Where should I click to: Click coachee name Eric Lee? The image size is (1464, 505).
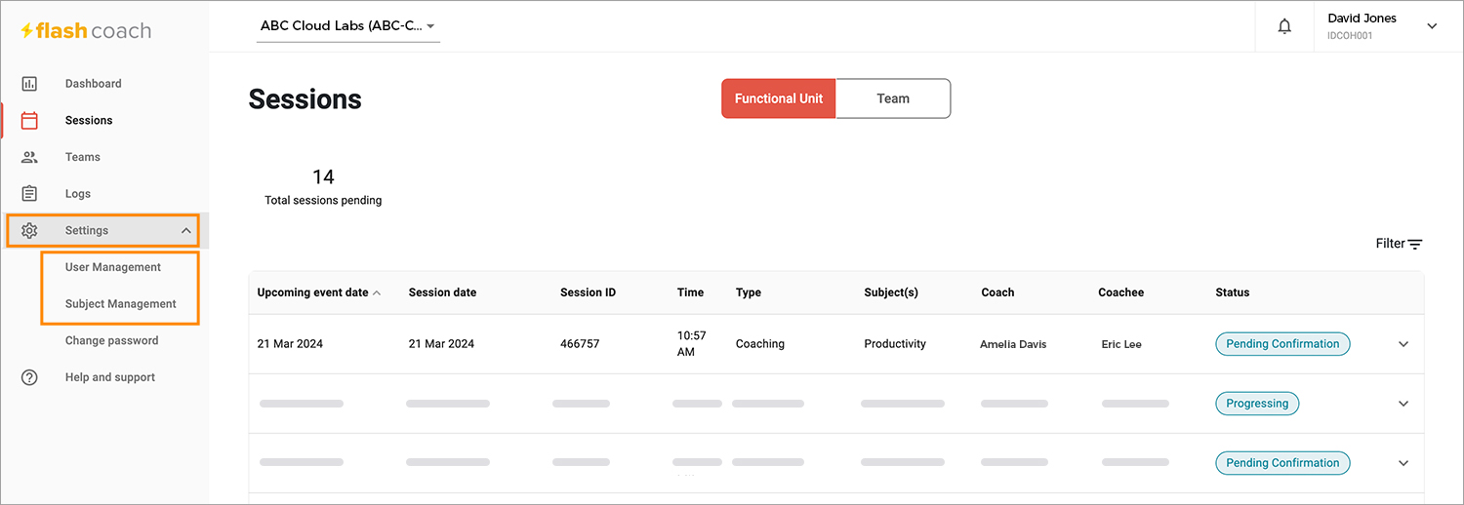click(x=1121, y=344)
